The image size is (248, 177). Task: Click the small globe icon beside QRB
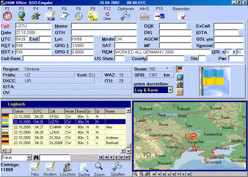click(x=180, y=77)
